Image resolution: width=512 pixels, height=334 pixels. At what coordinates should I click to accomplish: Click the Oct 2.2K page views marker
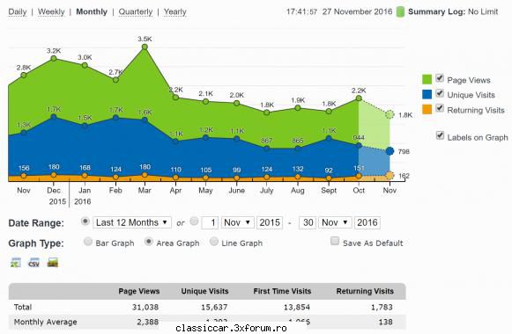359,98
